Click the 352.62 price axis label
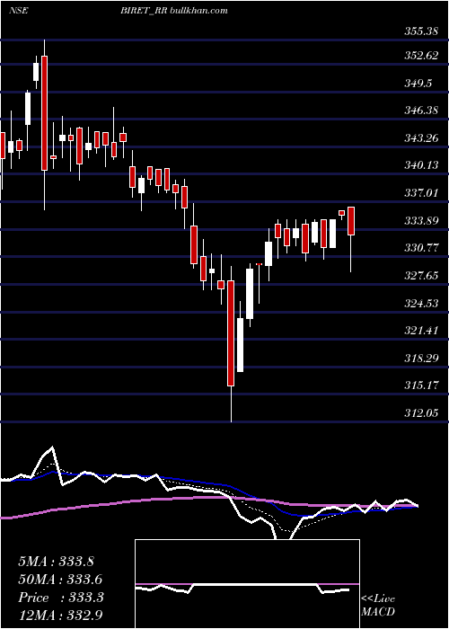This screenshot has width=449, height=629. click(420, 56)
